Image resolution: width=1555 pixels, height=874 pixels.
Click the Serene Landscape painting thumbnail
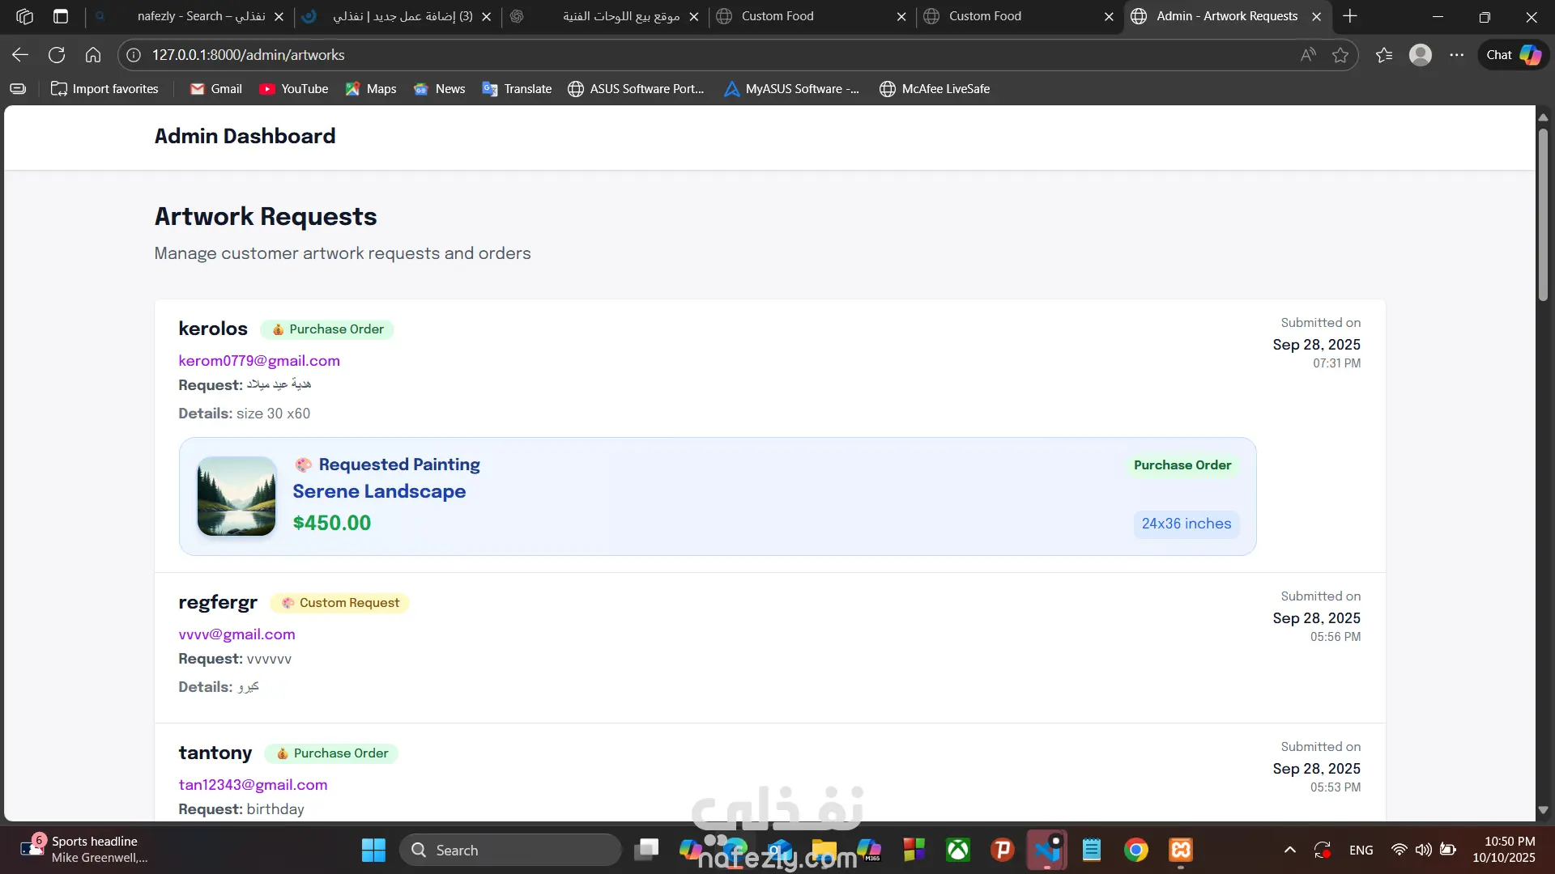(x=236, y=496)
